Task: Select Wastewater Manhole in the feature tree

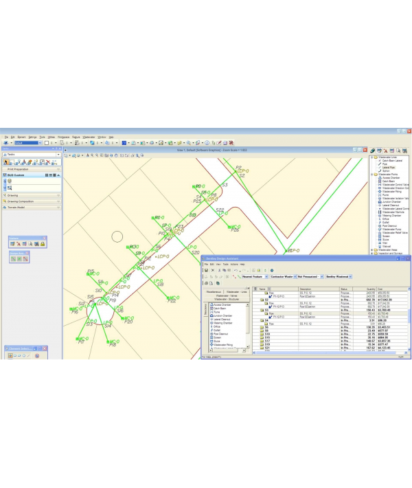Action: tap(393, 212)
